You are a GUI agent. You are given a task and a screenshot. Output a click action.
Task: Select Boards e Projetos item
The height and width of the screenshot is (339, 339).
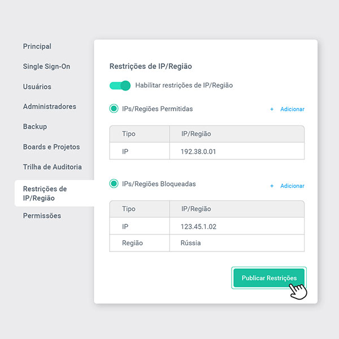(x=51, y=147)
